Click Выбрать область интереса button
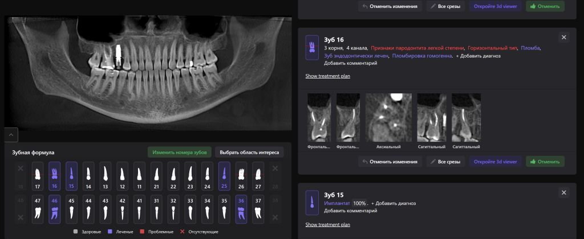 (x=249, y=152)
